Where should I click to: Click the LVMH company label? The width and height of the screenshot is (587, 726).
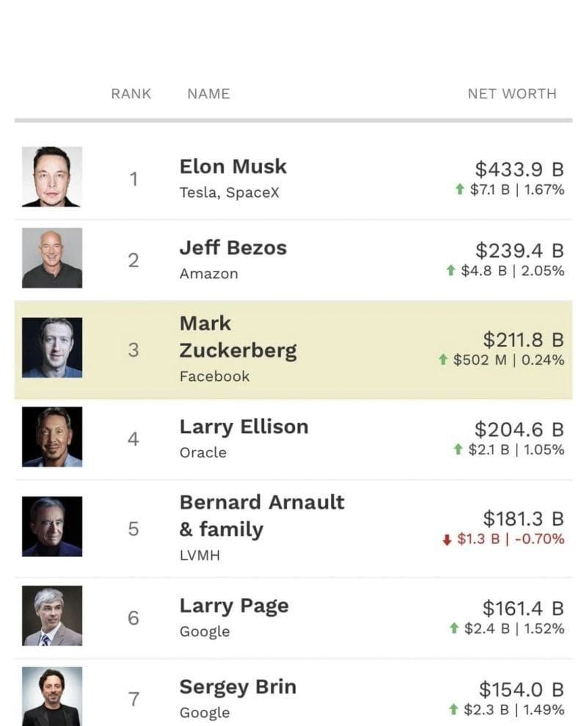coord(200,556)
